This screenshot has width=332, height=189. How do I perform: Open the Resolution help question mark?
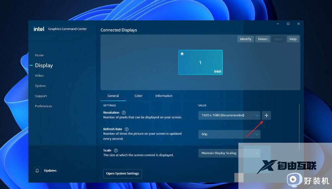[x=124, y=113]
